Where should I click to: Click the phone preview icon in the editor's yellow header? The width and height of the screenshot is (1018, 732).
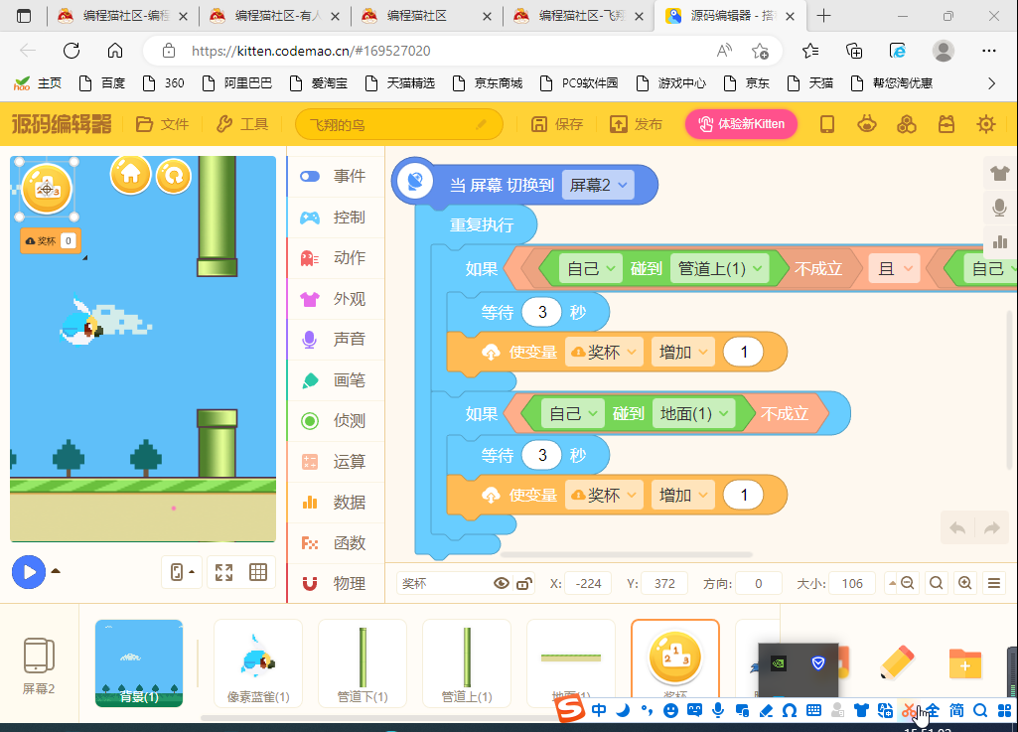click(x=826, y=124)
